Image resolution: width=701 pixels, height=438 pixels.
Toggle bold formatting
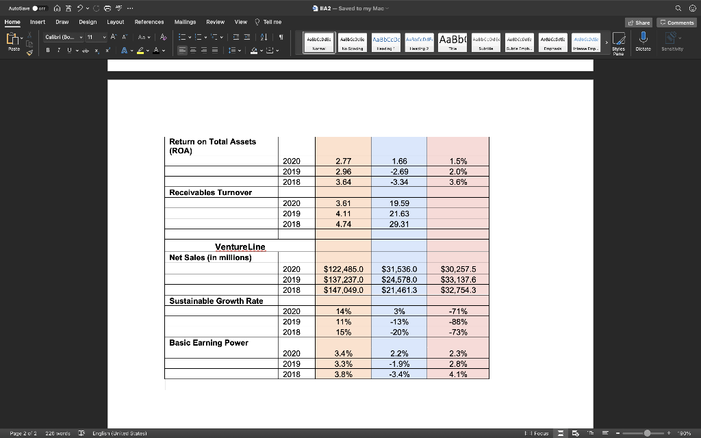coord(48,51)
